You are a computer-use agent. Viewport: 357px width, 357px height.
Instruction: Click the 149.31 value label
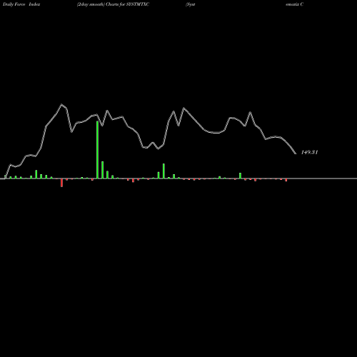pyautogui.click(x=309, y=152)
